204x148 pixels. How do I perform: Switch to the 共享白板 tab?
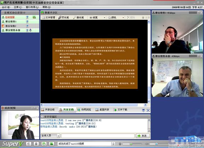[x=48, y=110]
